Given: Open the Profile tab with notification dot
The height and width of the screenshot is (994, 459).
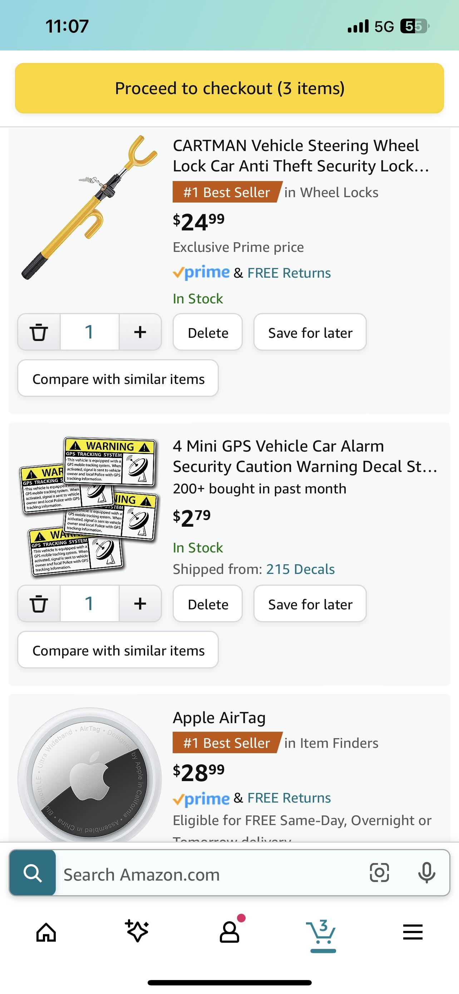Looking at the screenshot, I should point(229,932).
